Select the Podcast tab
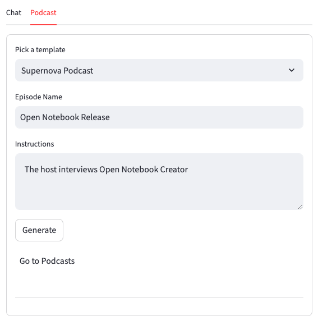318x320 pixels. [43, 13]
